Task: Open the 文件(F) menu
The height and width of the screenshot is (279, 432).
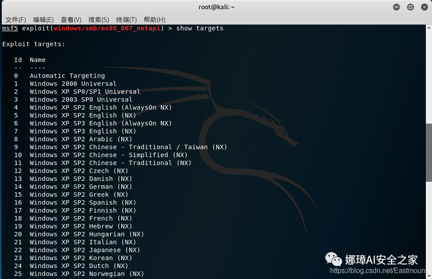Action: click(16, 20)
